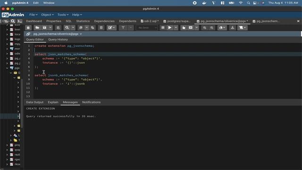
Task: Select the Query History tab
Action: click(58, 40)
